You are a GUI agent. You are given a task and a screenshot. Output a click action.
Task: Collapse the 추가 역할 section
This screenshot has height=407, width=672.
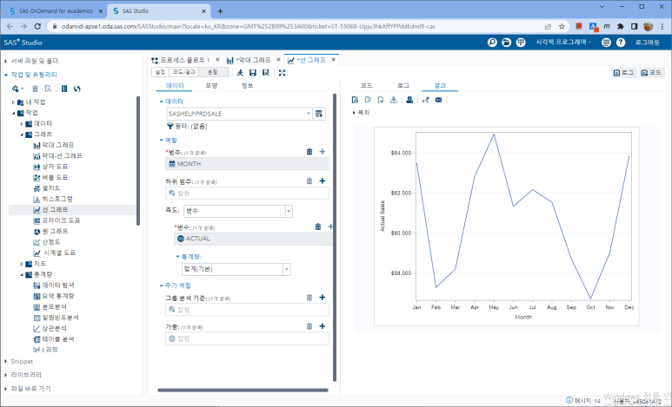(x=162, y=286)
